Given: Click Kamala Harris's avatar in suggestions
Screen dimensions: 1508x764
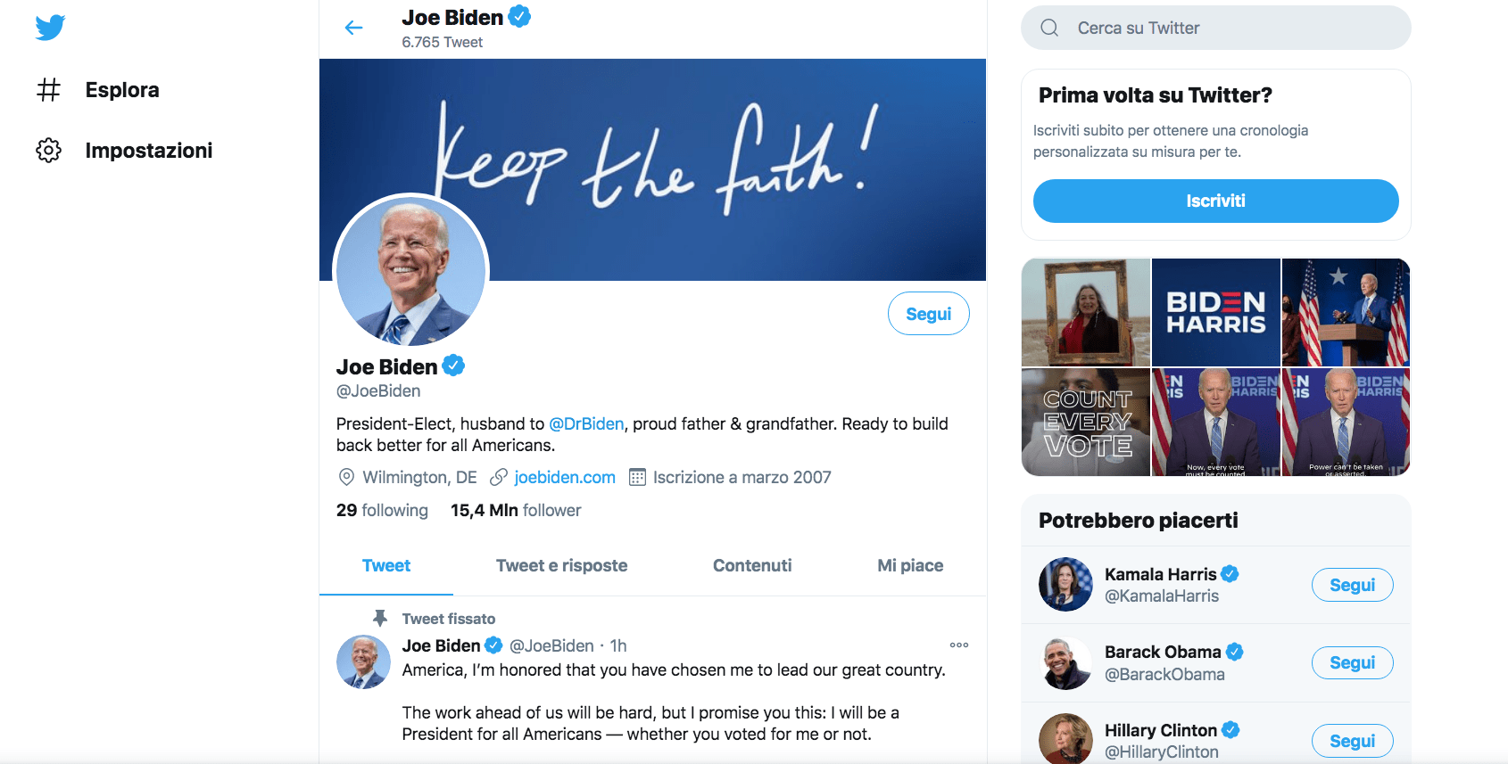Looking at the screenshot, I should coord(1065,585).
